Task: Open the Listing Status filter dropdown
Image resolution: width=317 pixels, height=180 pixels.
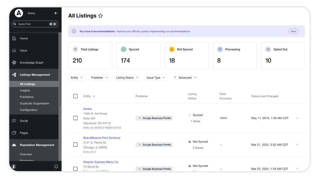Action: (x=128, y=78)
